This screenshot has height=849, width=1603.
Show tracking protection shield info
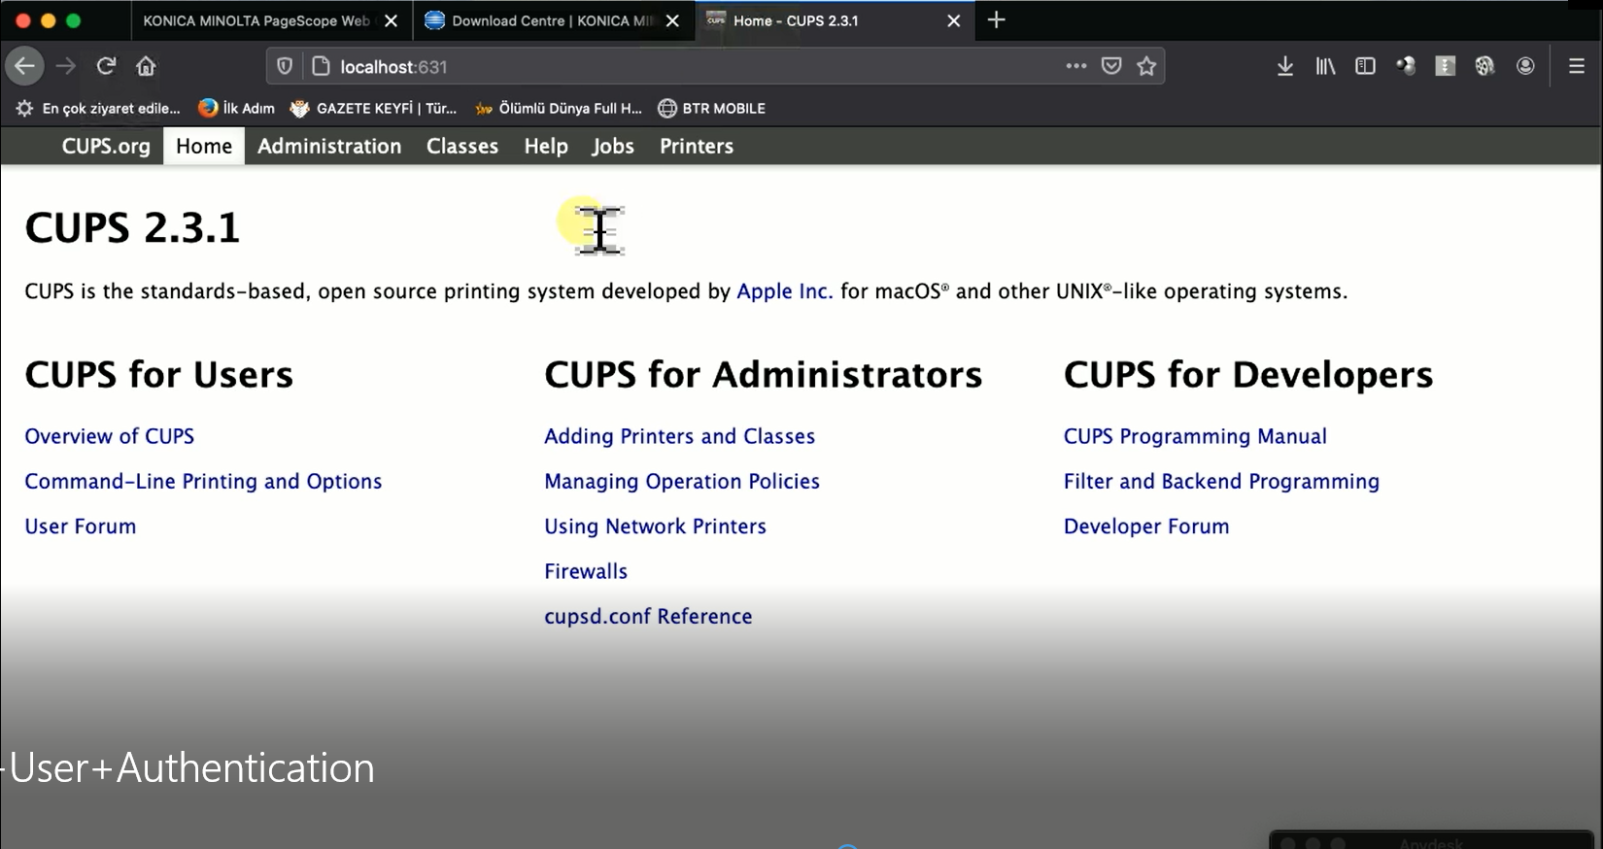click(x=285, y=66)
